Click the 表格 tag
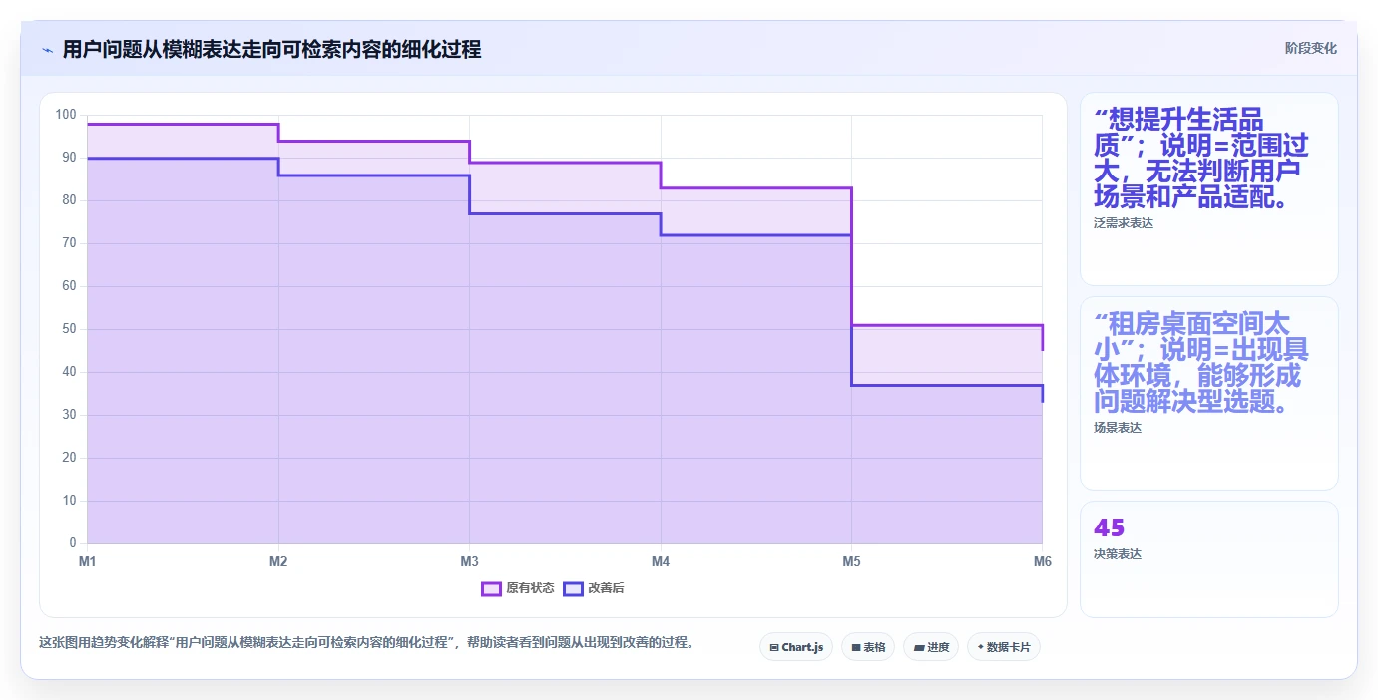The image size is (1378, 700). [x=868, y=647]
